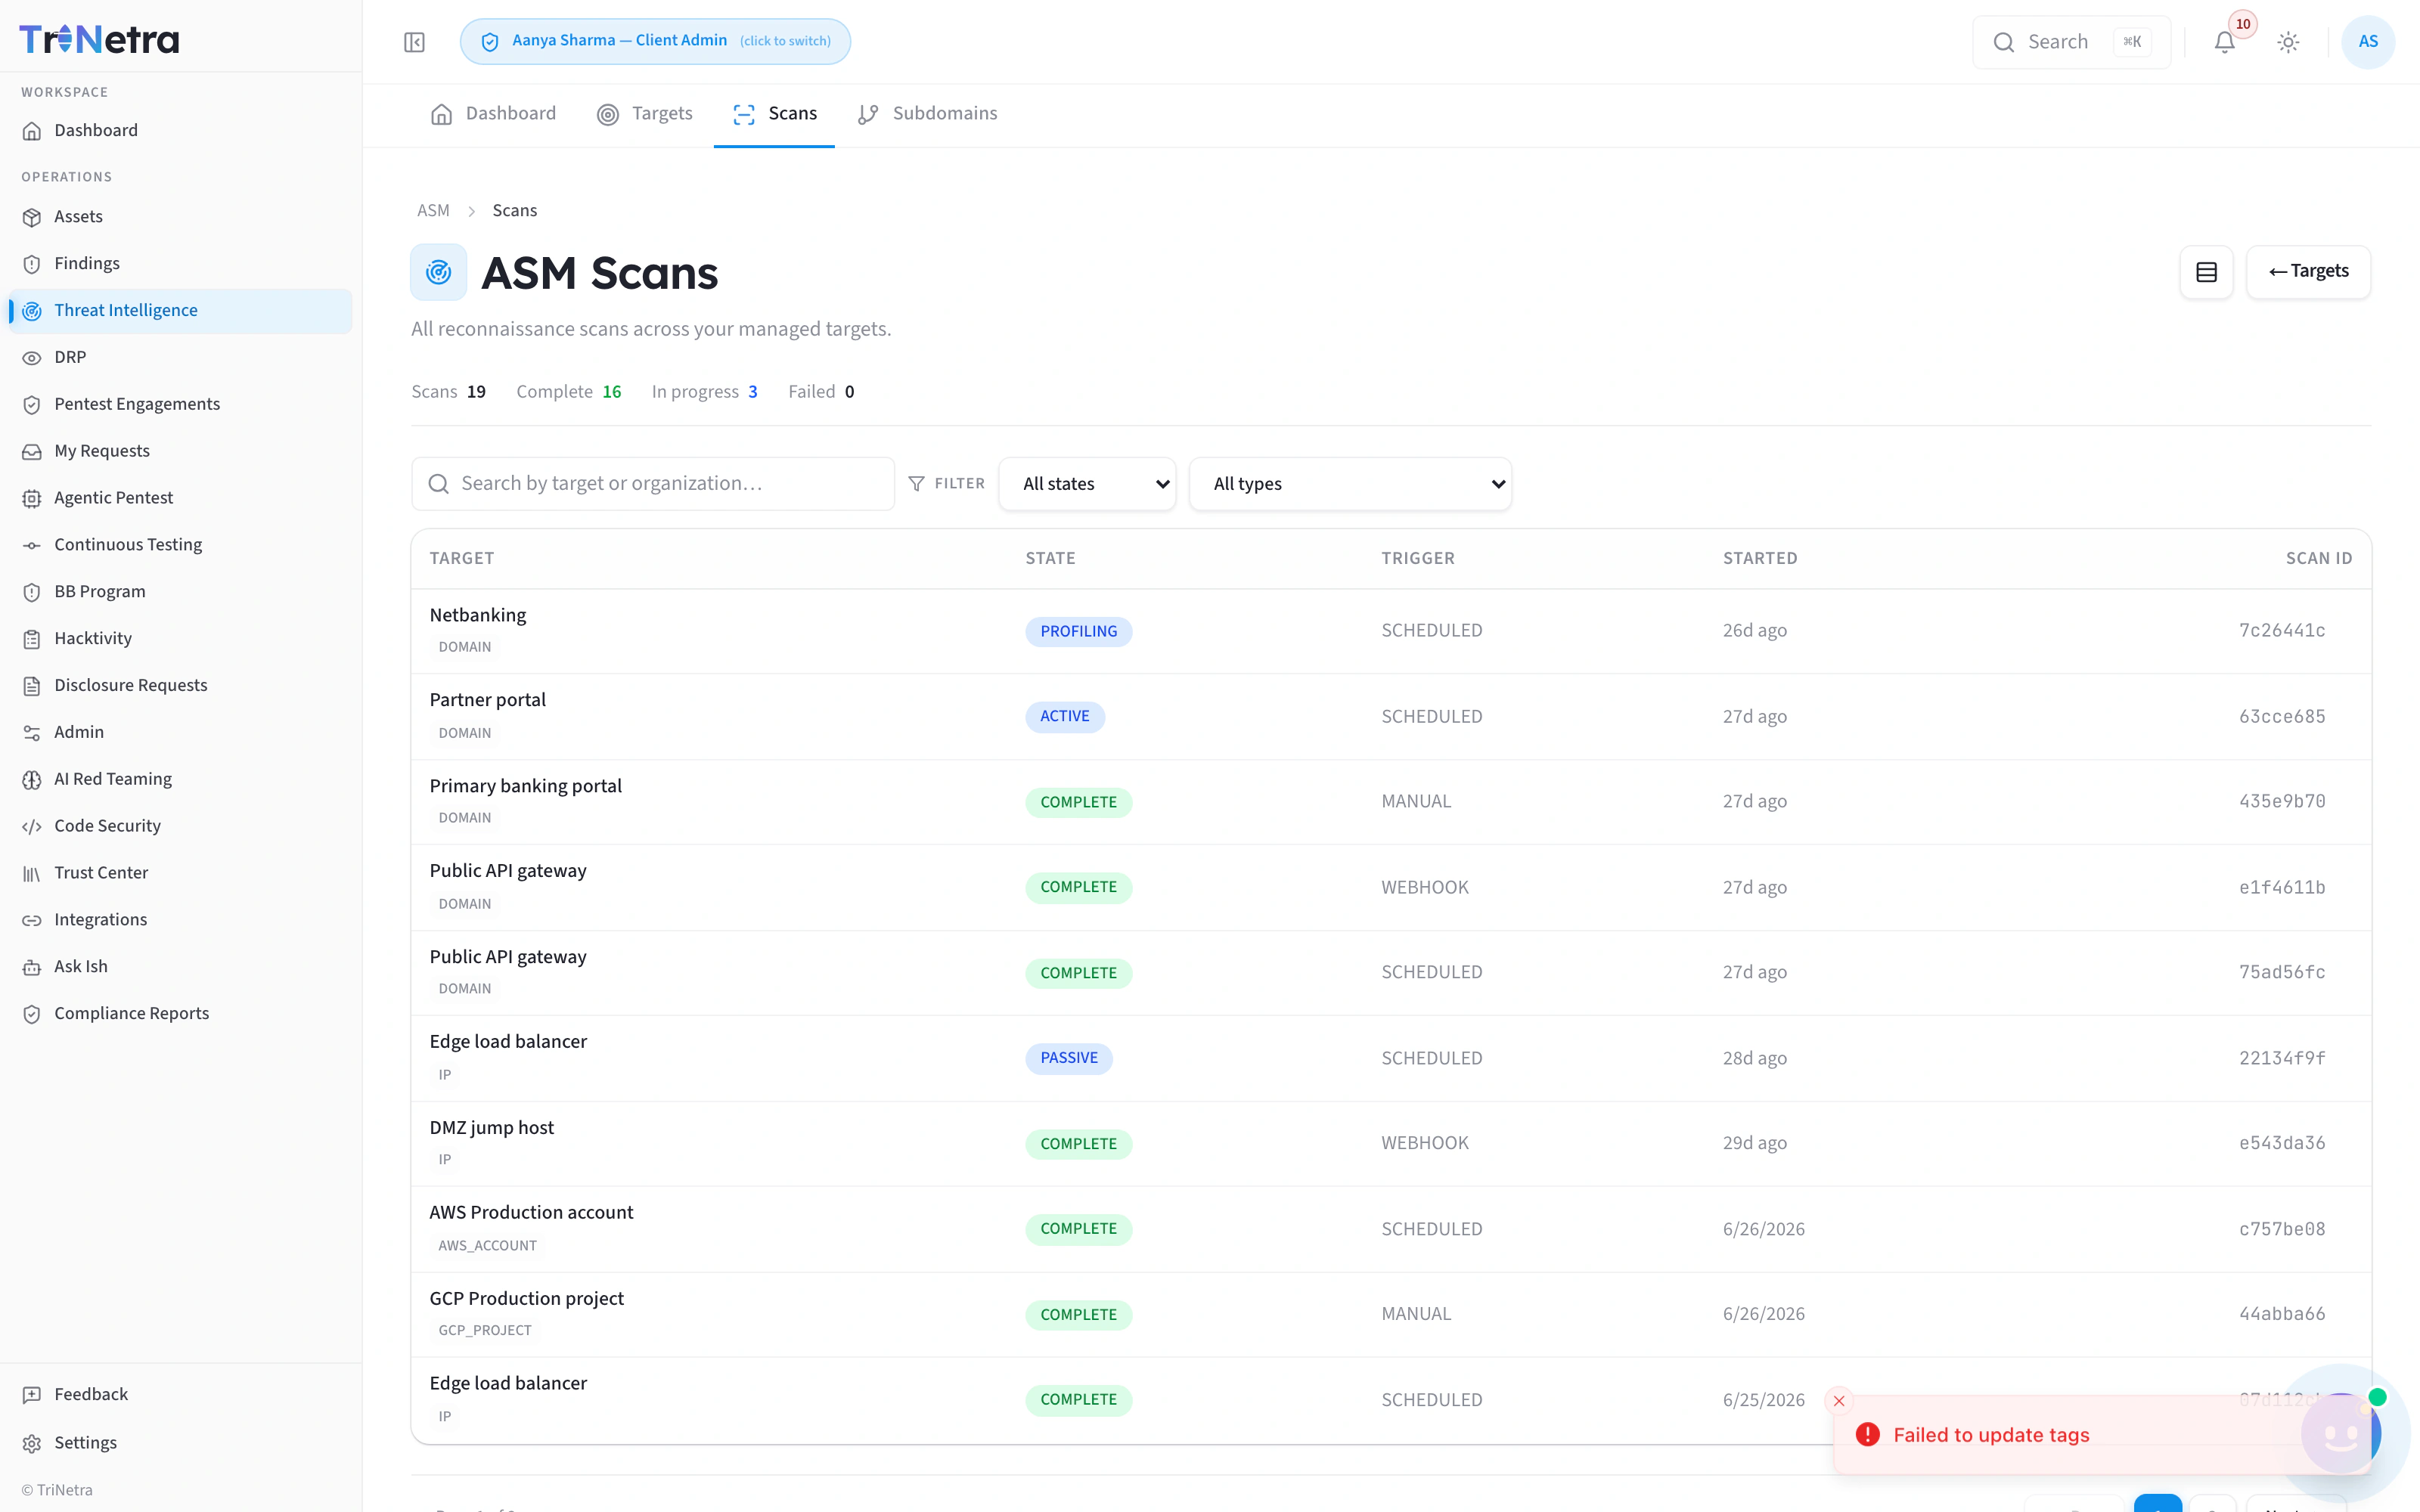This screenshot has width=2420, height=1512.
Task: Open BB Program
Action: 180,592
